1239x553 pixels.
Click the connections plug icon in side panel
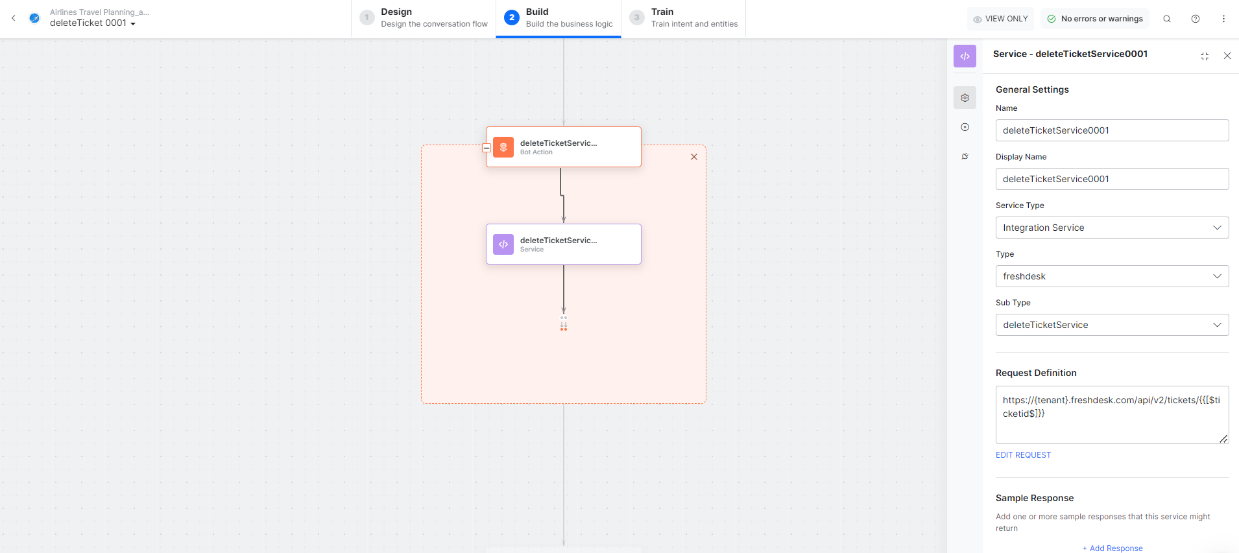(x=965, y=156)
